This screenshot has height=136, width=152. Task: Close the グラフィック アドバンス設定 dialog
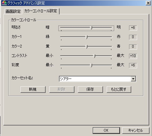click(x=148, y=3)
